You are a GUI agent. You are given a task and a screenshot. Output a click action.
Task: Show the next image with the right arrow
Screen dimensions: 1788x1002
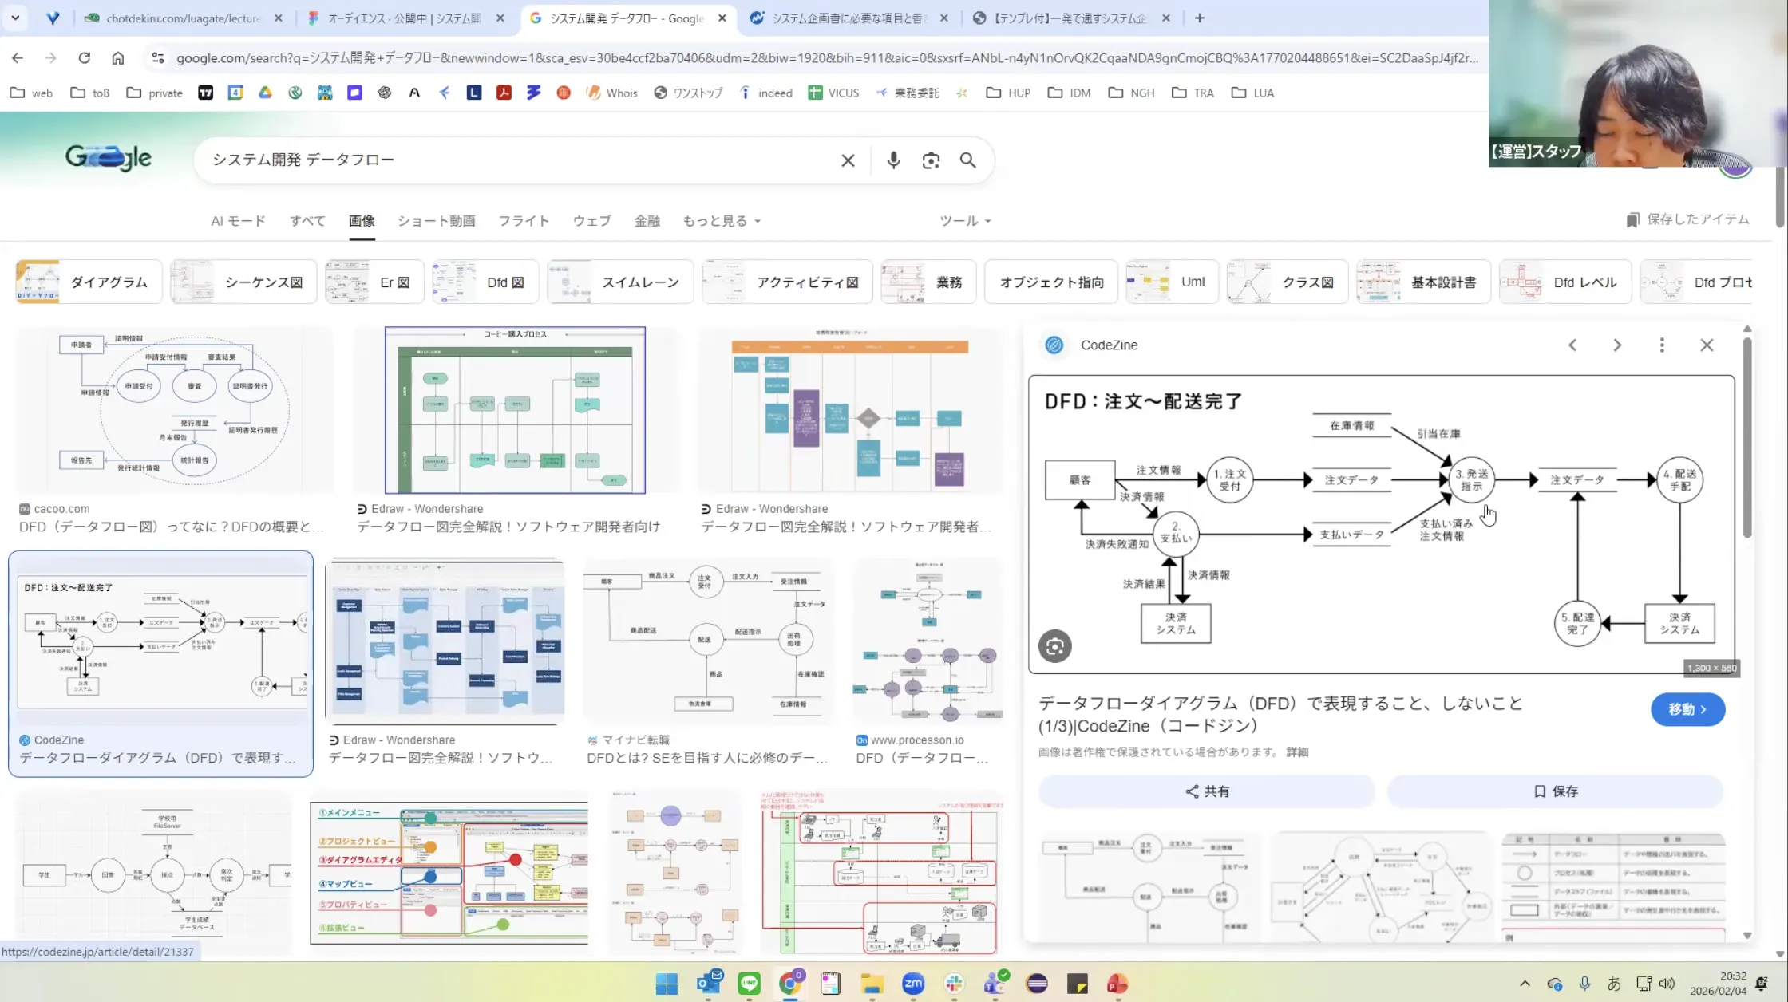(x=1617, y=345)
